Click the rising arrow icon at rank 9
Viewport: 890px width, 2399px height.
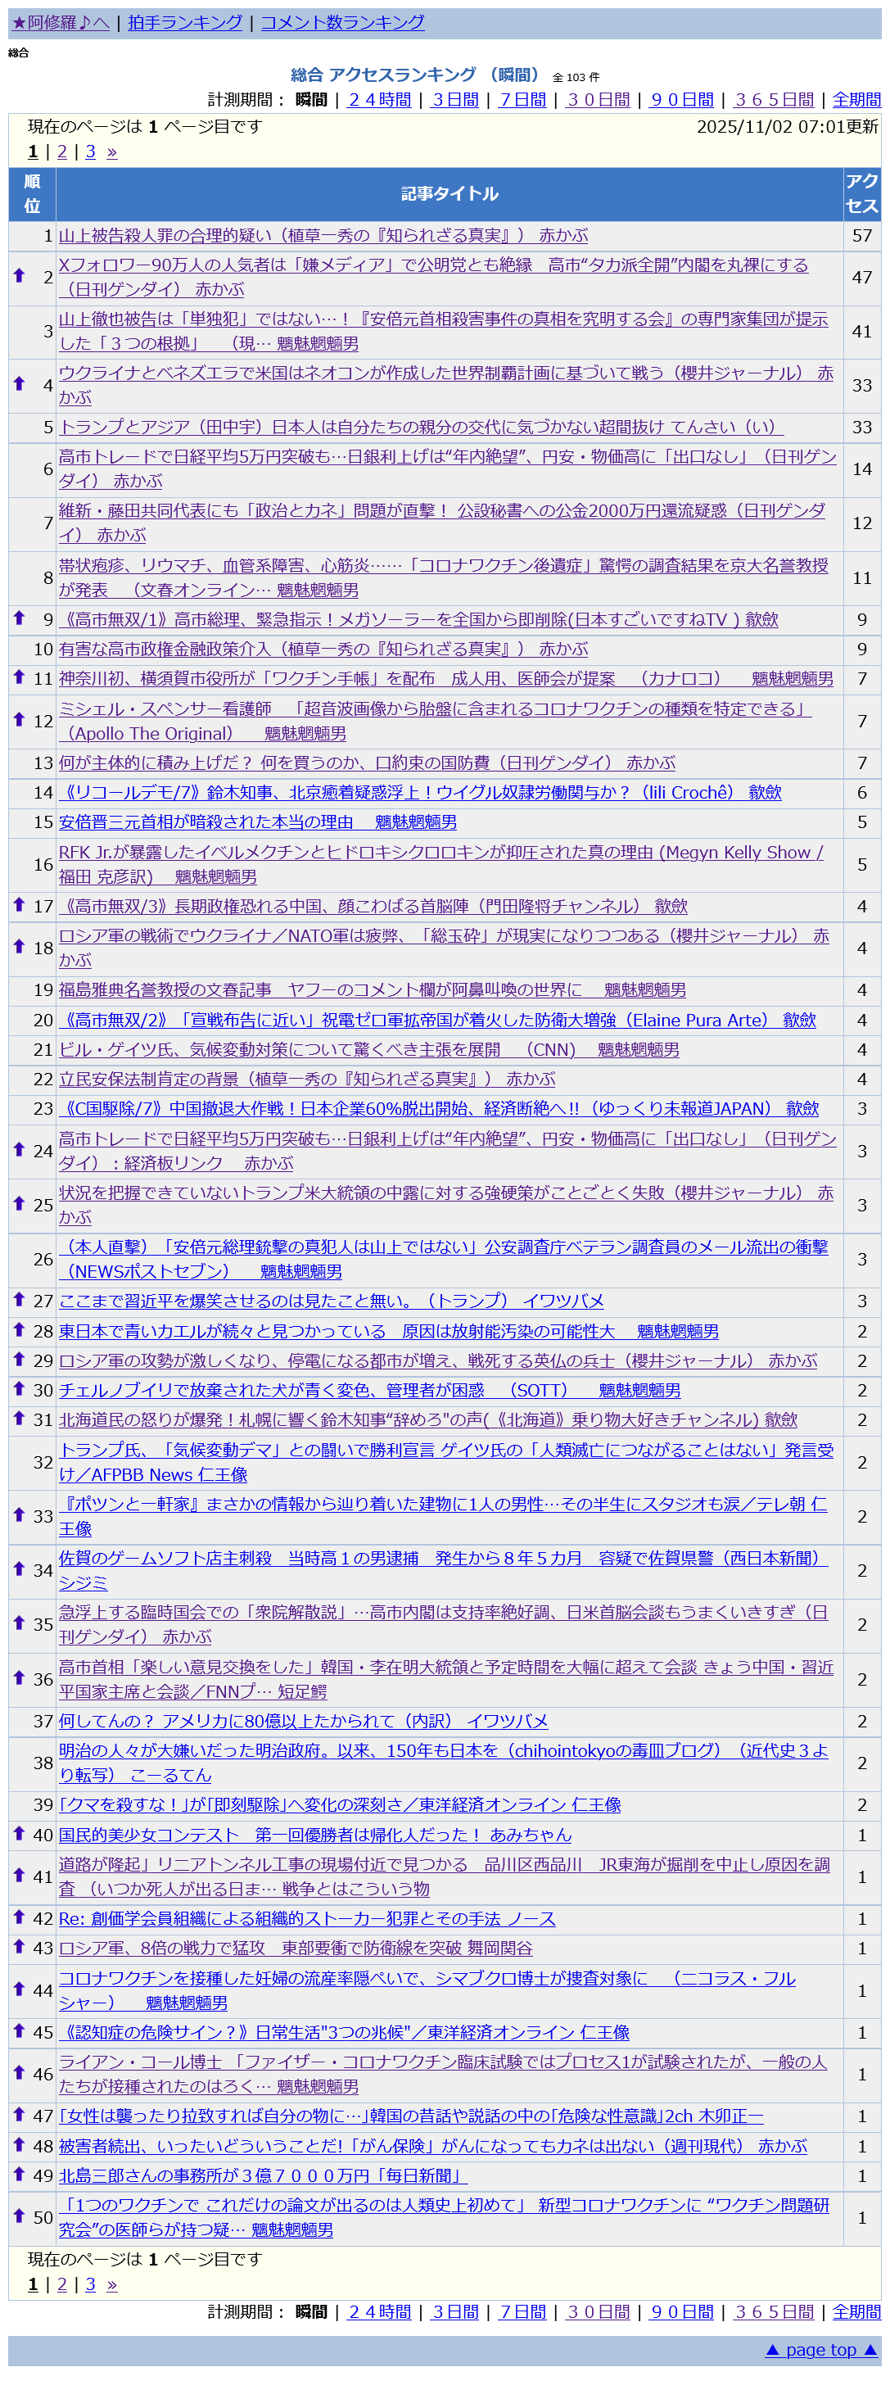click(19, 618)
